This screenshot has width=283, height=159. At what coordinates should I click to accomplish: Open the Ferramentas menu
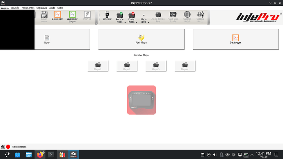point(28,8)
